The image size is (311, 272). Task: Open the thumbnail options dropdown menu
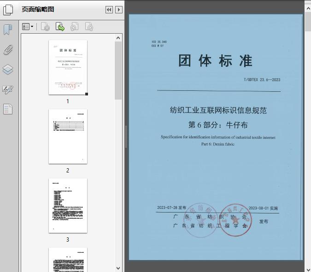pos(28,27)
